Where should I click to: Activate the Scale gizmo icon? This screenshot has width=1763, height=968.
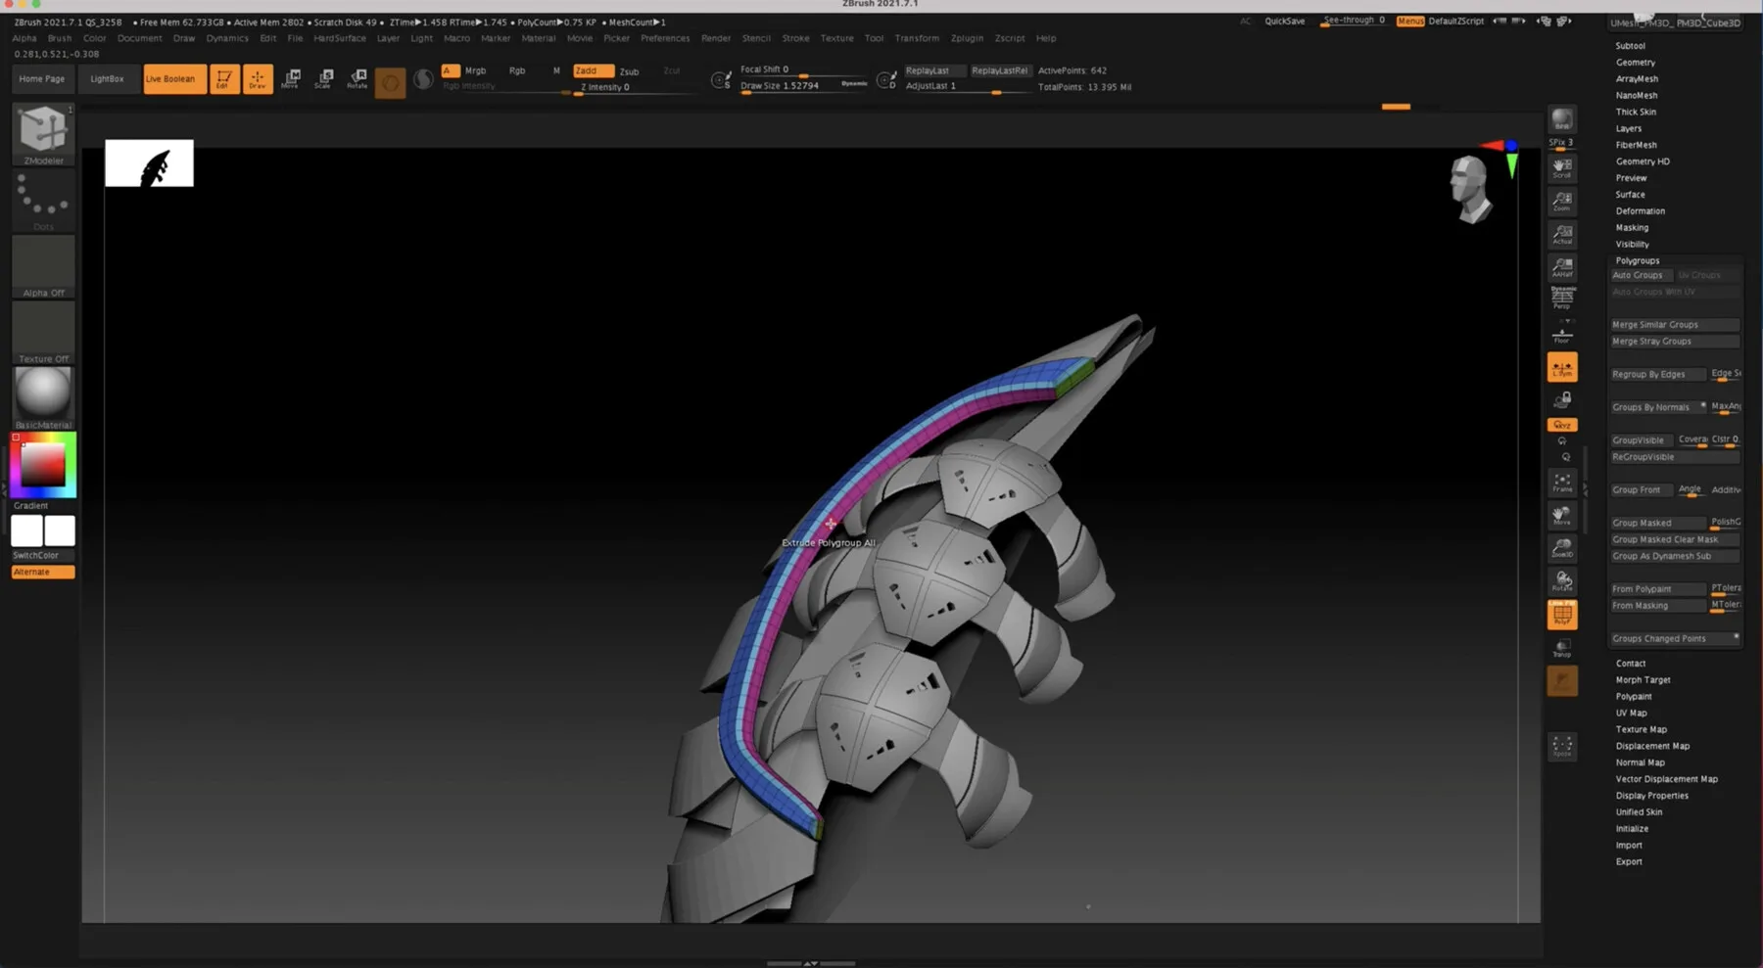coord(324,78)
